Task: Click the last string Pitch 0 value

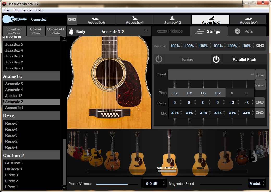Action: (x=246, y=93)
